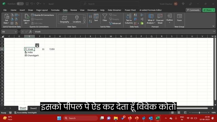Sort ascending A to Z

coord(91,16)
